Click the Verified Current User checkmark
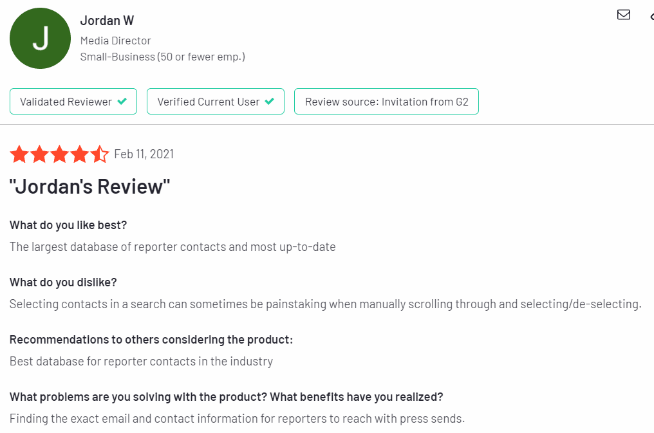This screenshot has width=654, height=433. click(x=270, y=101)
